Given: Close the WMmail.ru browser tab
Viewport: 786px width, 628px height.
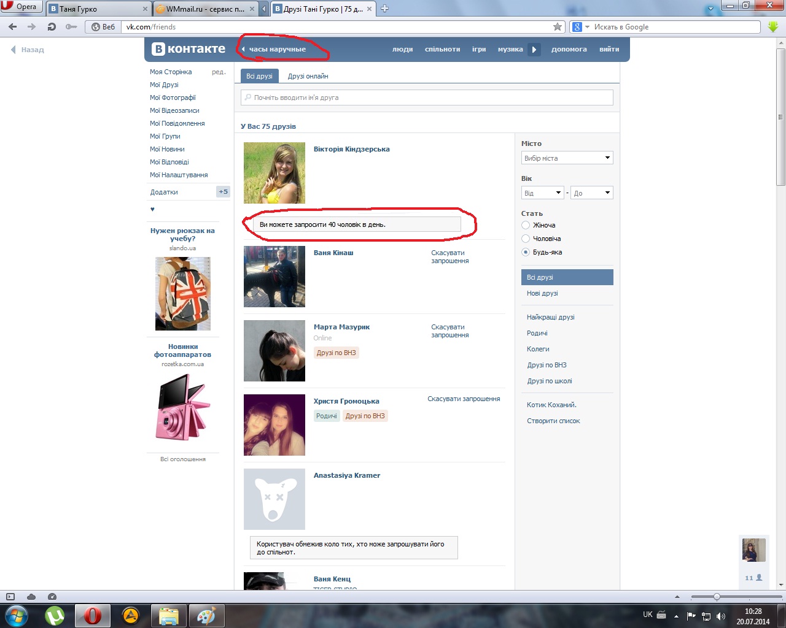Looking at the screenshot, I should [x=252, y=9].
